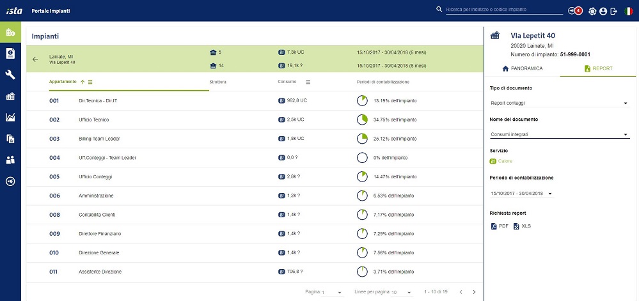The height and width of the screenshot is (301, 639).
Task: Click the Italian flag language selector
Action: pos(629,11)
